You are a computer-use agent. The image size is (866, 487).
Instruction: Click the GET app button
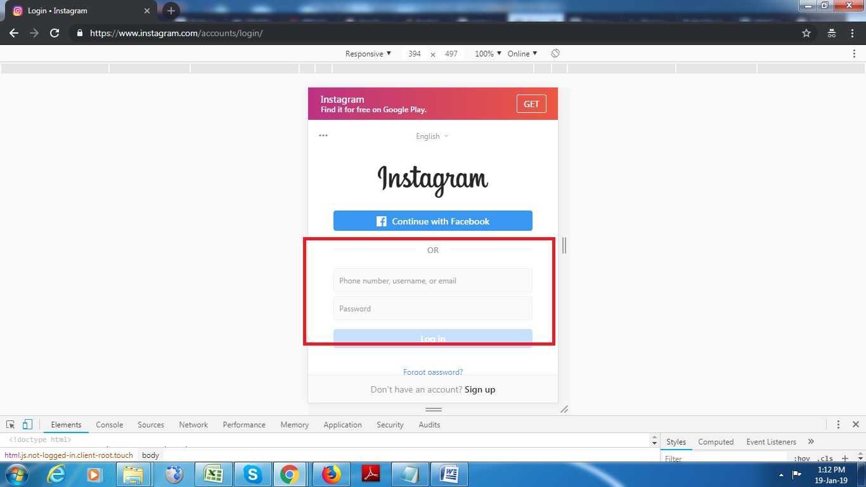pyautogui.click(x=531, y=104)
